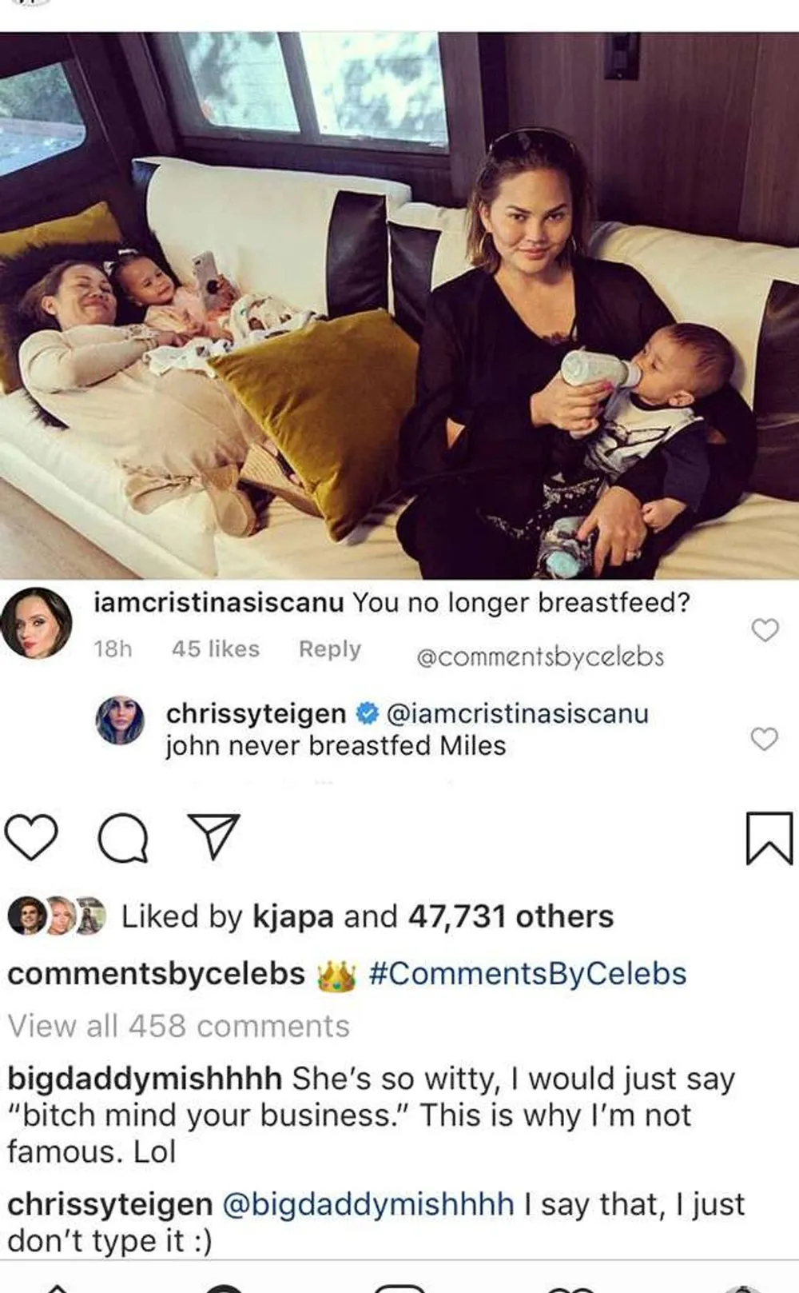Tap the post photo of the couch

(x=399, y=305)
